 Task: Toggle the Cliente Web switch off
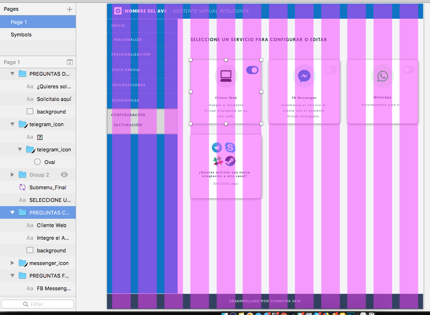tap(252, 70)
